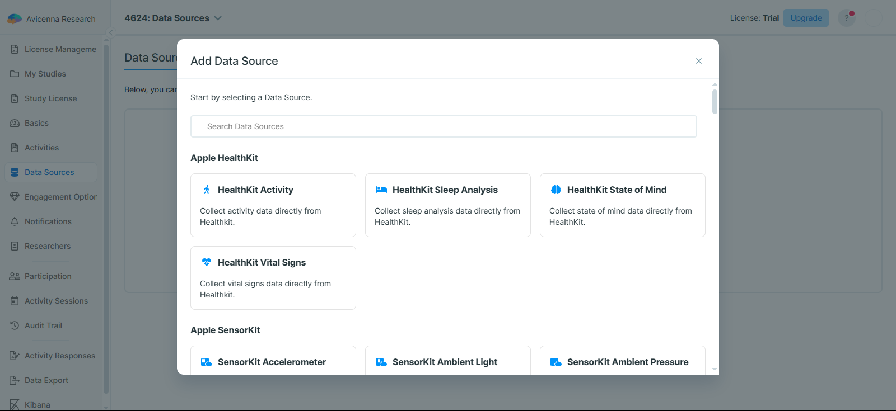Click the Upgrade license button
896x411 pixels.
806,18
